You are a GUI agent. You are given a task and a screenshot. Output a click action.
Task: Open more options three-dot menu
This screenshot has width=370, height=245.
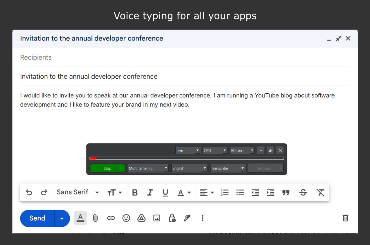coord(203,218)
